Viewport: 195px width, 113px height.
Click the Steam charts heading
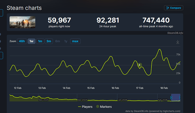pyautogui.click(x=24, y=8)
